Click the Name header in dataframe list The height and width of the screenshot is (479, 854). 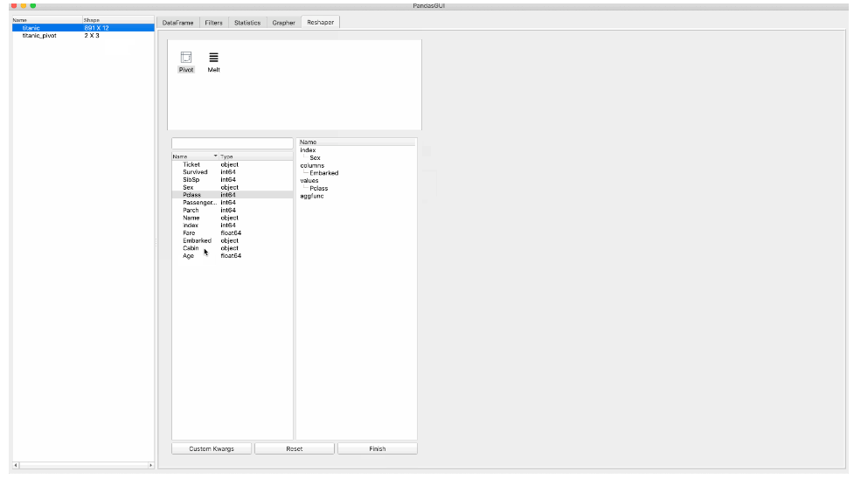pyautogui.click(x=47, y=20)
